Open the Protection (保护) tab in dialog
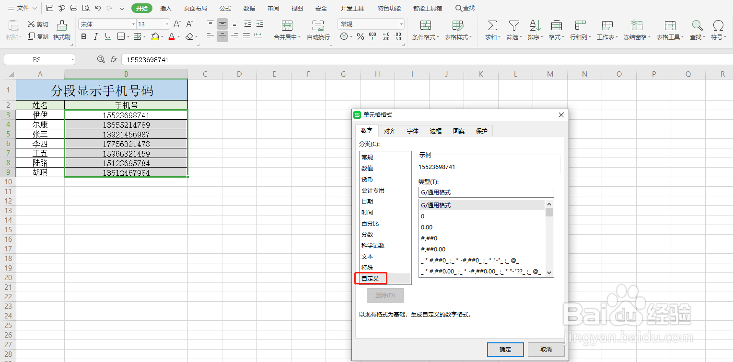This screenshot has width=733, height=362. click(482, 131)
